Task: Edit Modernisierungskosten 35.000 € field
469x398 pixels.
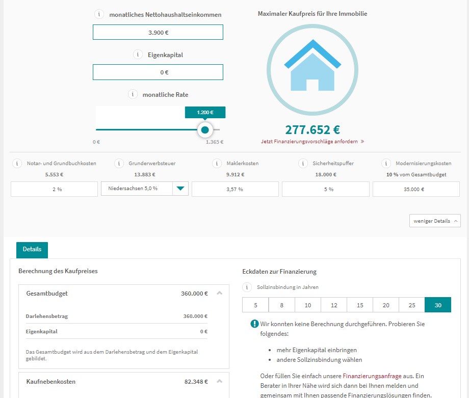Action: 416,189
